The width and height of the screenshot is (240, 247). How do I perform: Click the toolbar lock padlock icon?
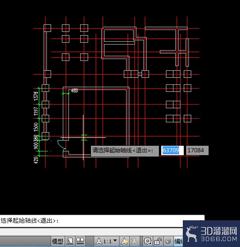158,241
